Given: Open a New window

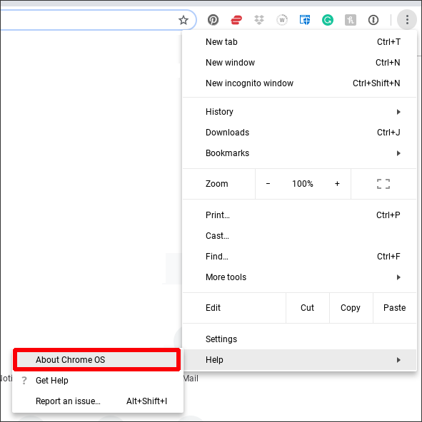Looking at the screenshot, I should [300, 63].
